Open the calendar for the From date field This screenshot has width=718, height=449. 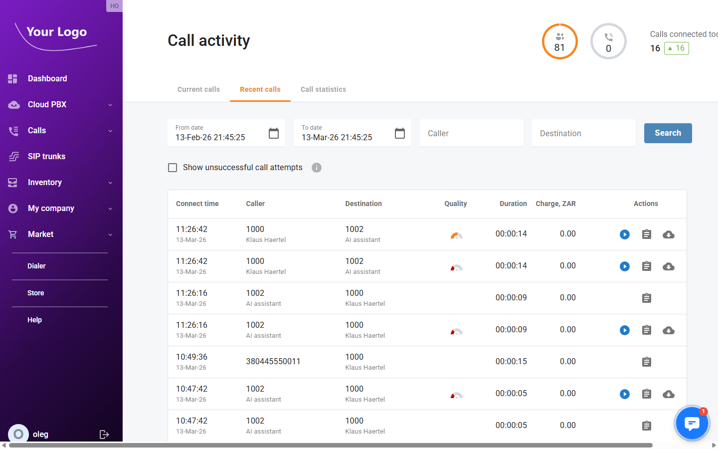point(273,133)
